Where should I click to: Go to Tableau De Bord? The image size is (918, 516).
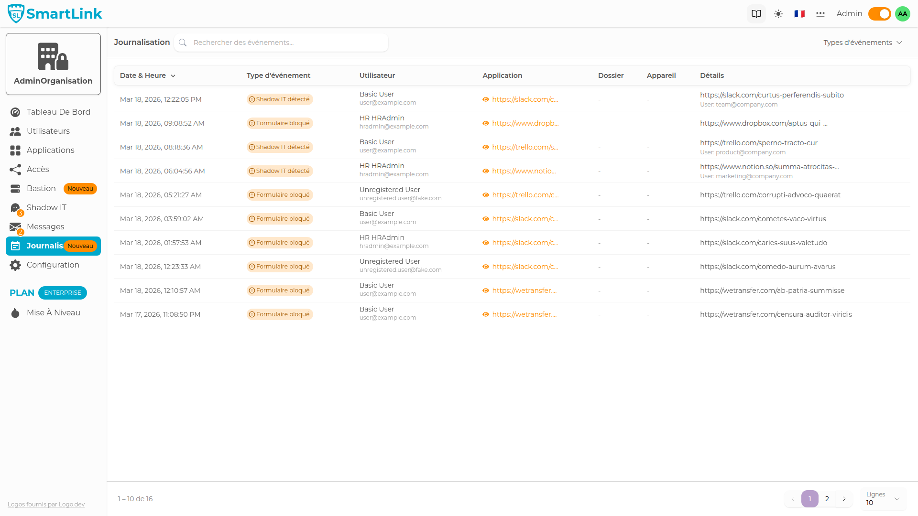click(58, 112)
